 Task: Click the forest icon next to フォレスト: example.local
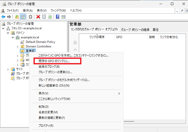[8, 28]
